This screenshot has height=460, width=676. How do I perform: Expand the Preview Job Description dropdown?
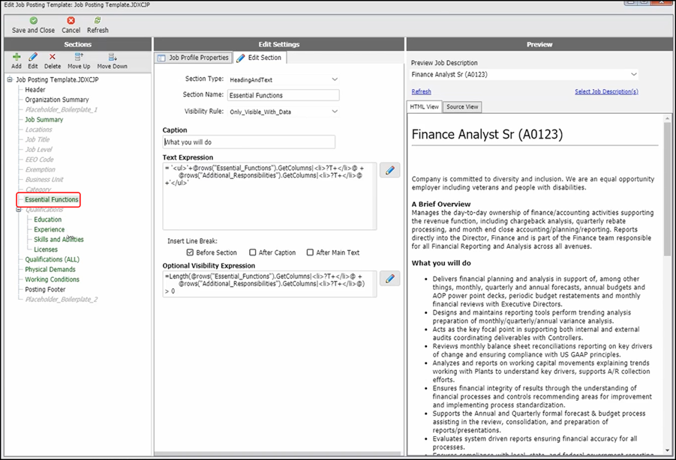(x=633, y=74)
